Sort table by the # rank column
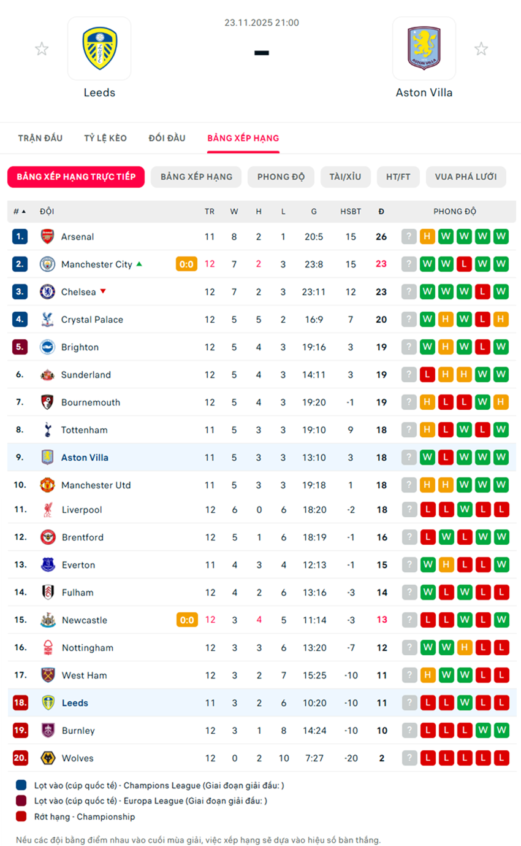This screenshot has height=846, width=521. 20,212
